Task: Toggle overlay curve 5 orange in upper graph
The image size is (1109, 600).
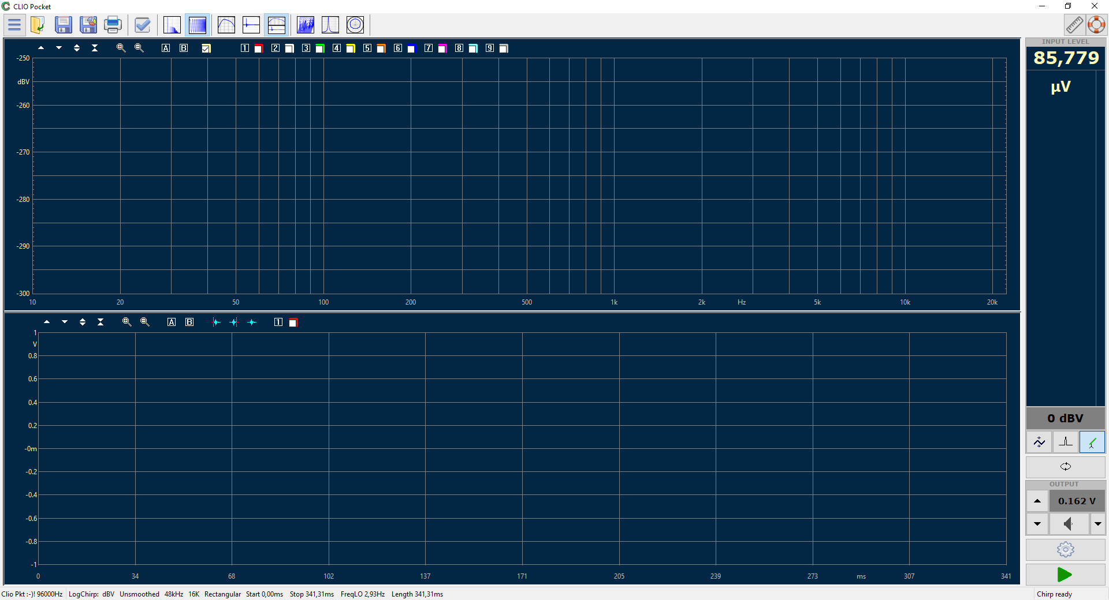Action: [381, 48]
